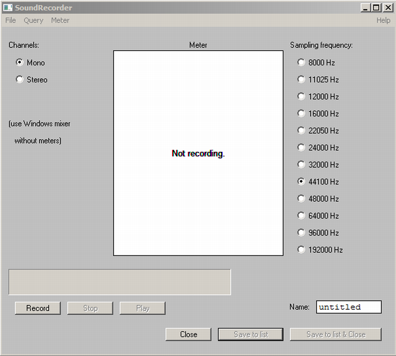Viewport: 396px width, 356px height.
Task: Click the Close button at bottom
Action: pos(189,334)
